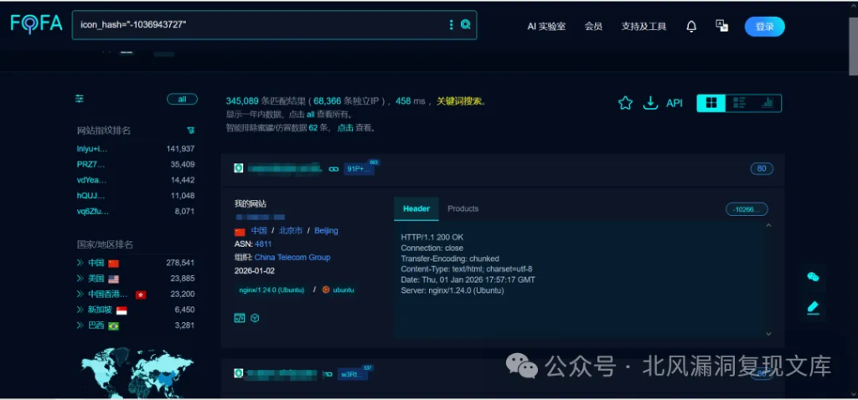Viewport: 858px width, 400px height.
Task: Expand the 中国 country entry
Action: point(80,263)
